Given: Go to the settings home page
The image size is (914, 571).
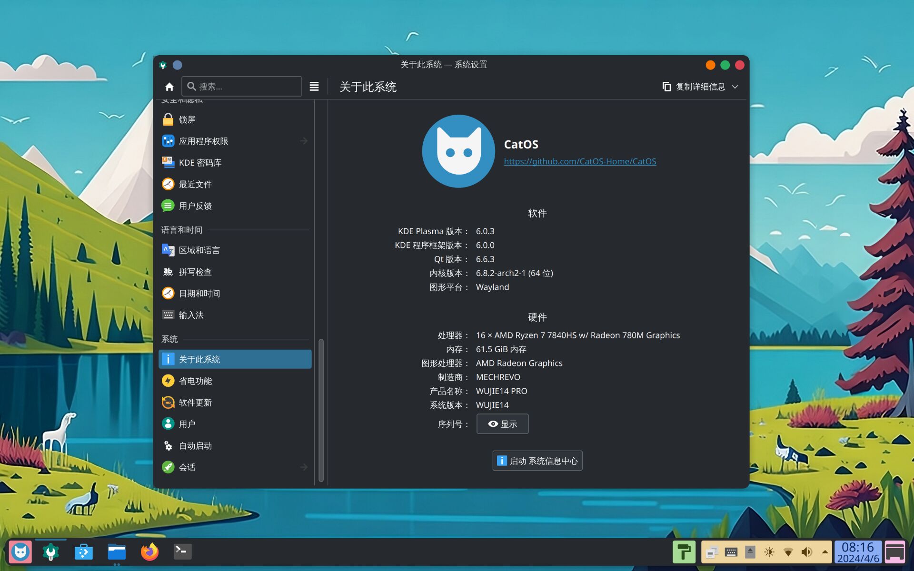Looking at the screenshot, I should 169,87.
